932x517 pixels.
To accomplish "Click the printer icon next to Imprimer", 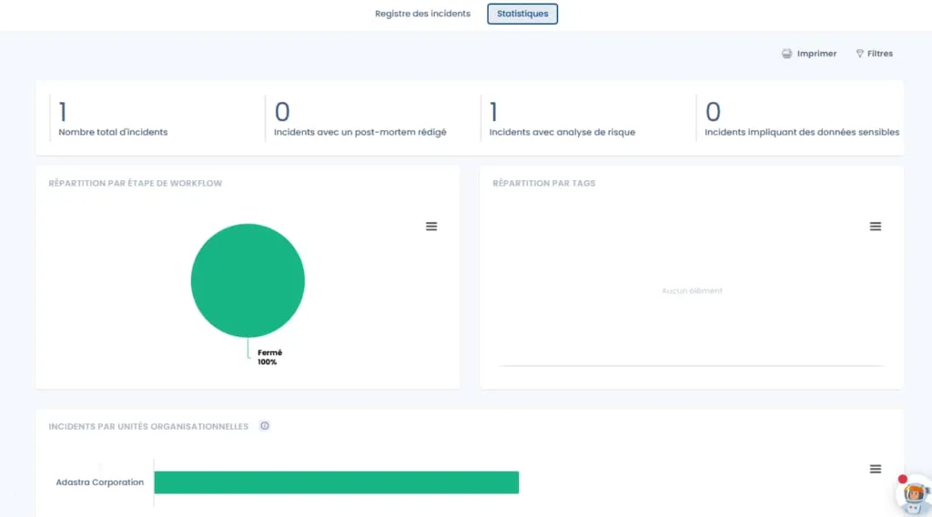I will 786,54.
